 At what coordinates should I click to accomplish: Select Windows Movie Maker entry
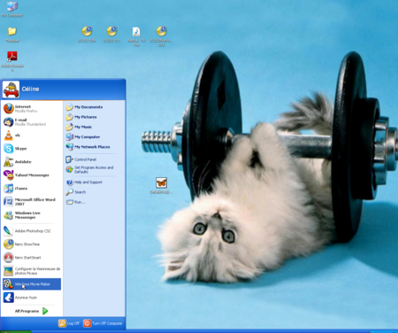pos(32,284)
